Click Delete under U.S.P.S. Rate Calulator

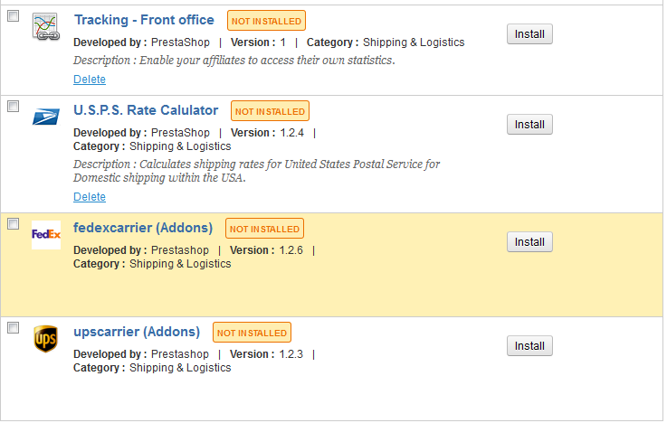tap(90, 197)
